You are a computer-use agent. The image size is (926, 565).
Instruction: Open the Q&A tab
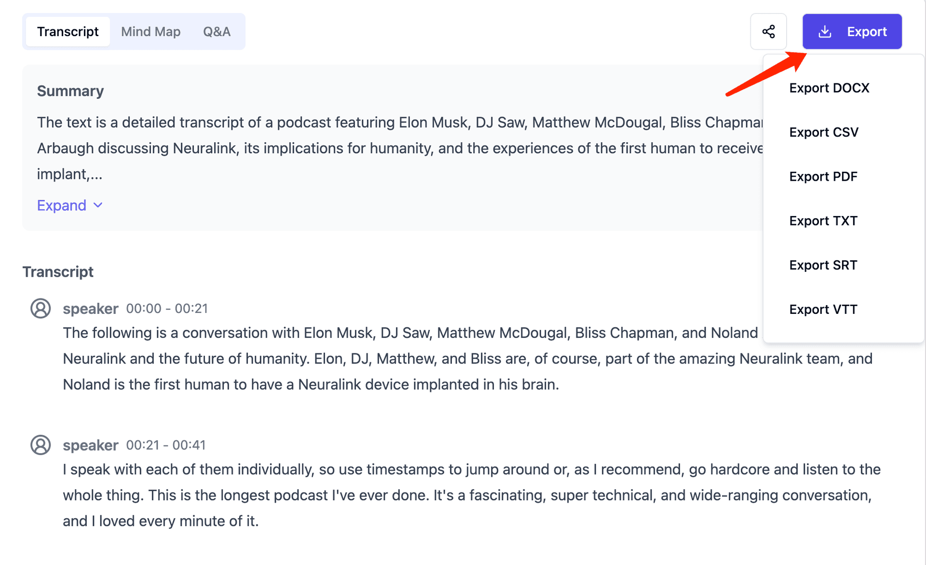[217, 32]
